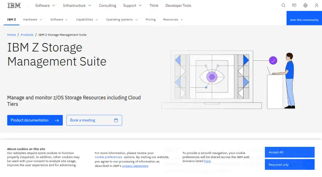Click 'Manage and monitor z/OS Storage Resources' subtitle
The width and height of the screenshot is (322, 177).
coord(74,101)
